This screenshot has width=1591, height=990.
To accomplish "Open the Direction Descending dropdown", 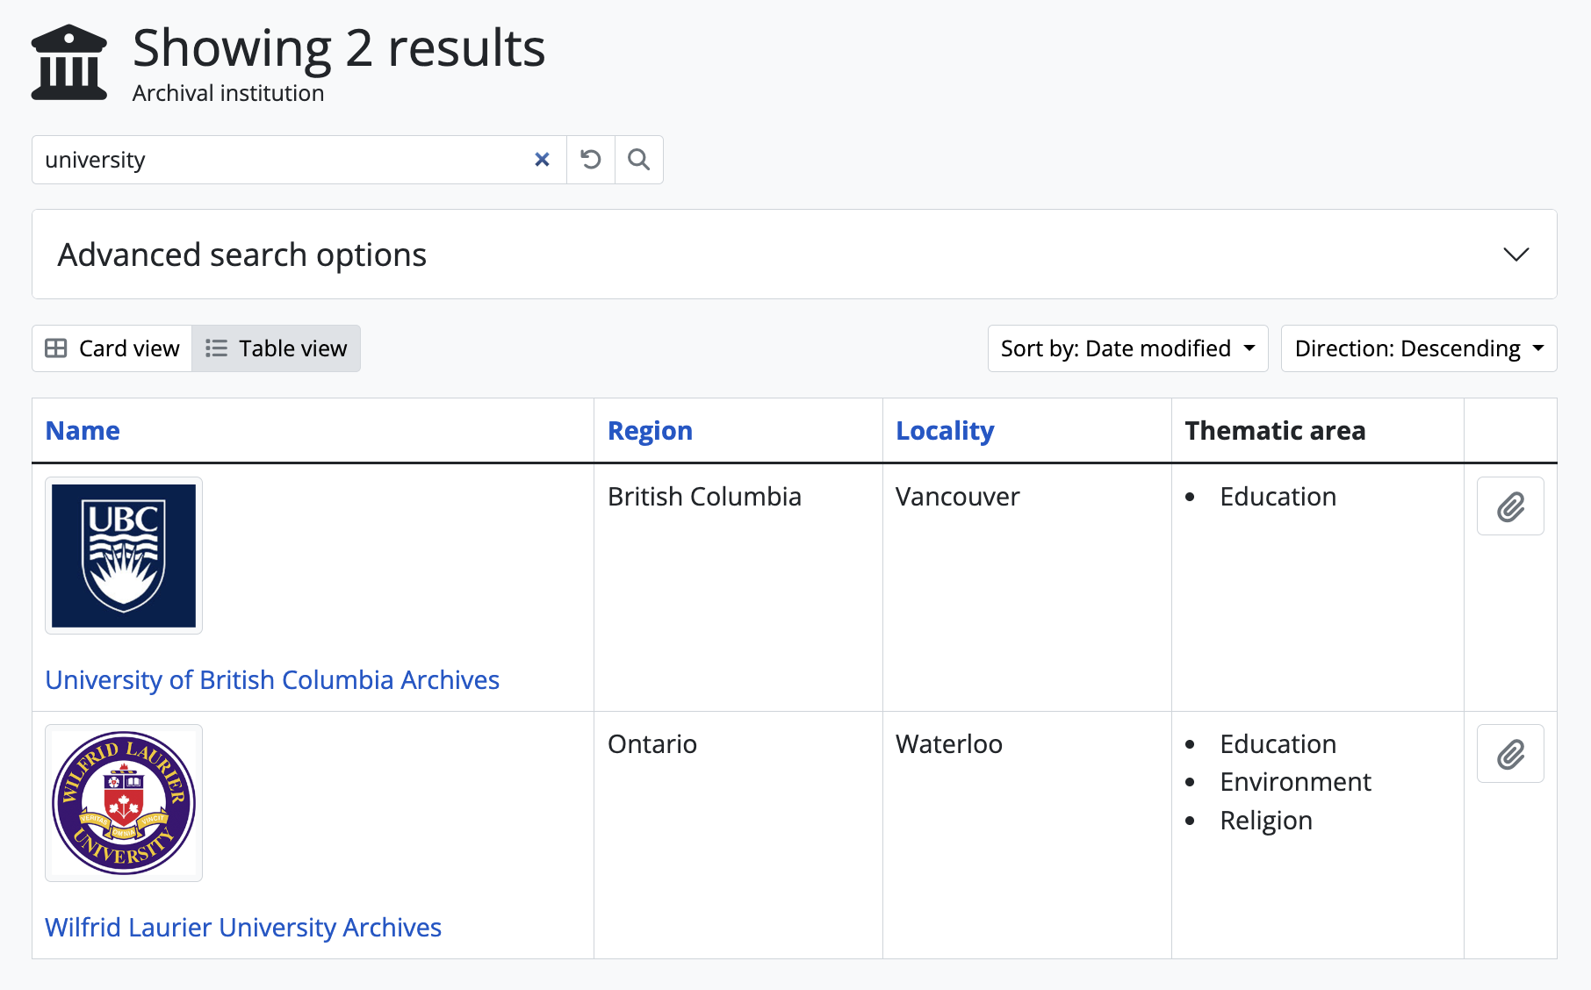I will [x=1418, y=348].
